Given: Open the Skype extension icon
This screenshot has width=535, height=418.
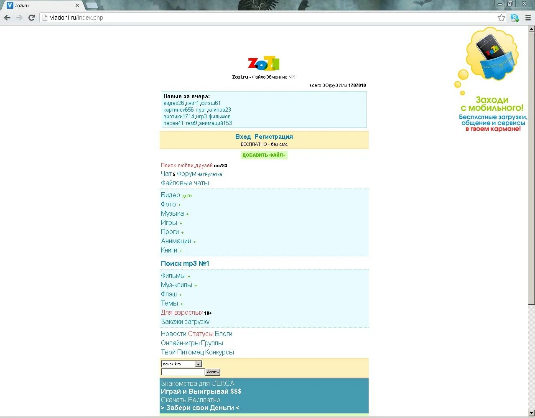Looking at the screenshot, I should pyautogui.click(x=515, y=18).
